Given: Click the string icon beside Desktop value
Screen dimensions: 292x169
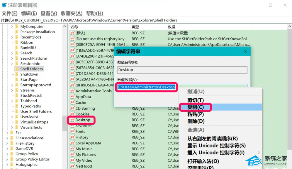Looking at the screenshot, I should [72, 120].
